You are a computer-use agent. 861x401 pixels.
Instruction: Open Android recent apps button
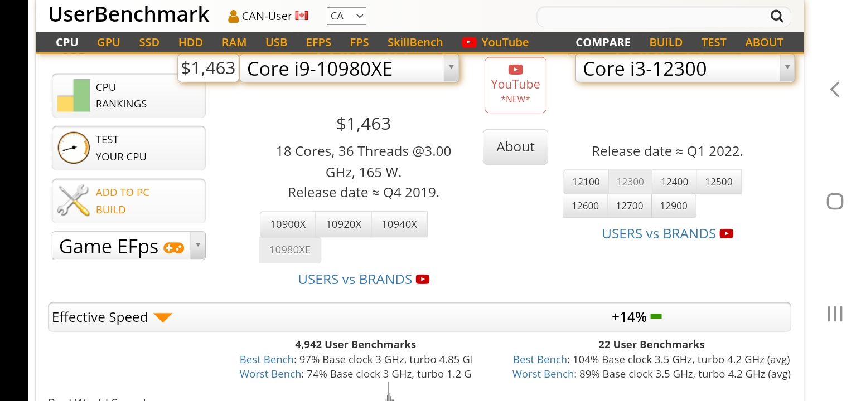(835, 314)
